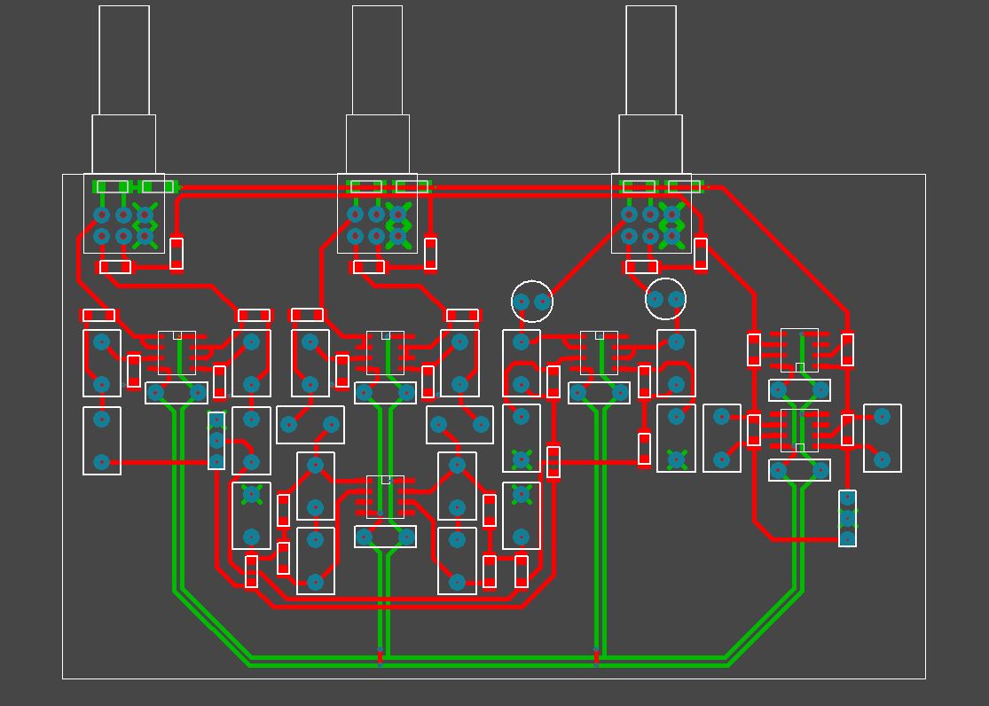The width and height of the screenshot is (989, 706).
Task: Select the leftmost IC footprint in the upper row
Action: [177, 353]
